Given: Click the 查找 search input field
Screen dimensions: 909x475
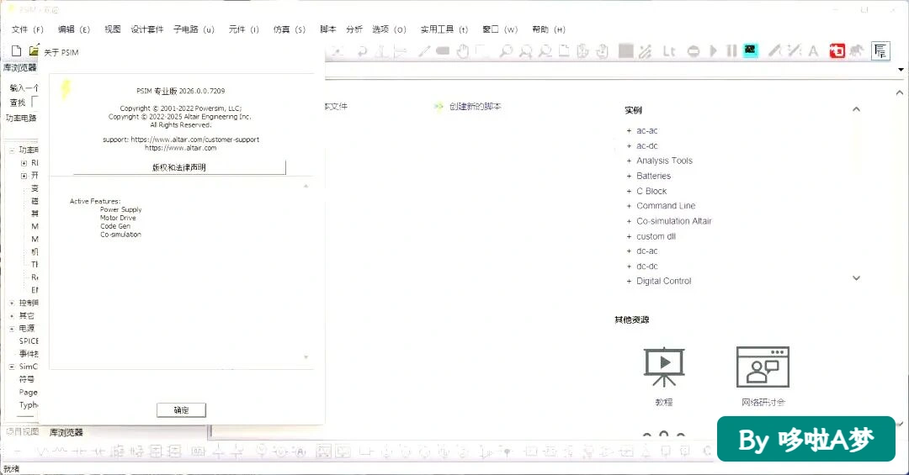Looking at the screenshot, I should point(35,102).
